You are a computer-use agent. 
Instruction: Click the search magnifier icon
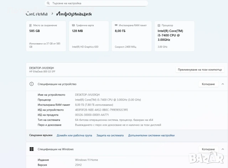click(48, 3)
